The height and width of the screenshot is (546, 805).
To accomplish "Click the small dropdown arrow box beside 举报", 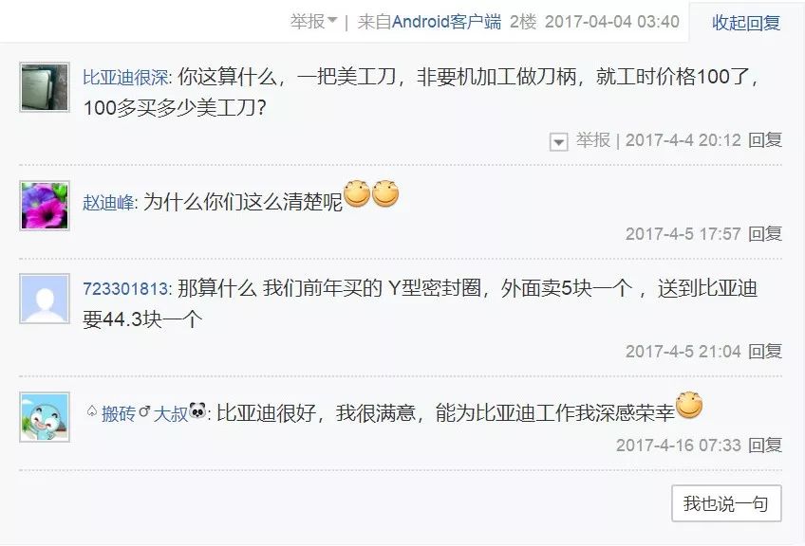I will (x=558, y=141).
